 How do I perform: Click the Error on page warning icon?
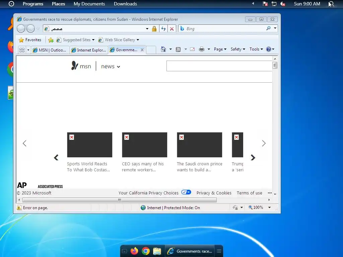19,207
